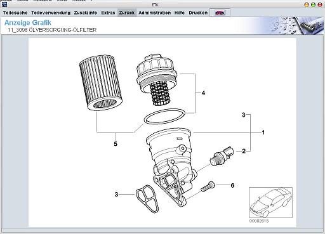Screen dimensions: 325x234
Task: Select part number 1 for filter housing
Action: pyautogui.click(x=263, y=133)
